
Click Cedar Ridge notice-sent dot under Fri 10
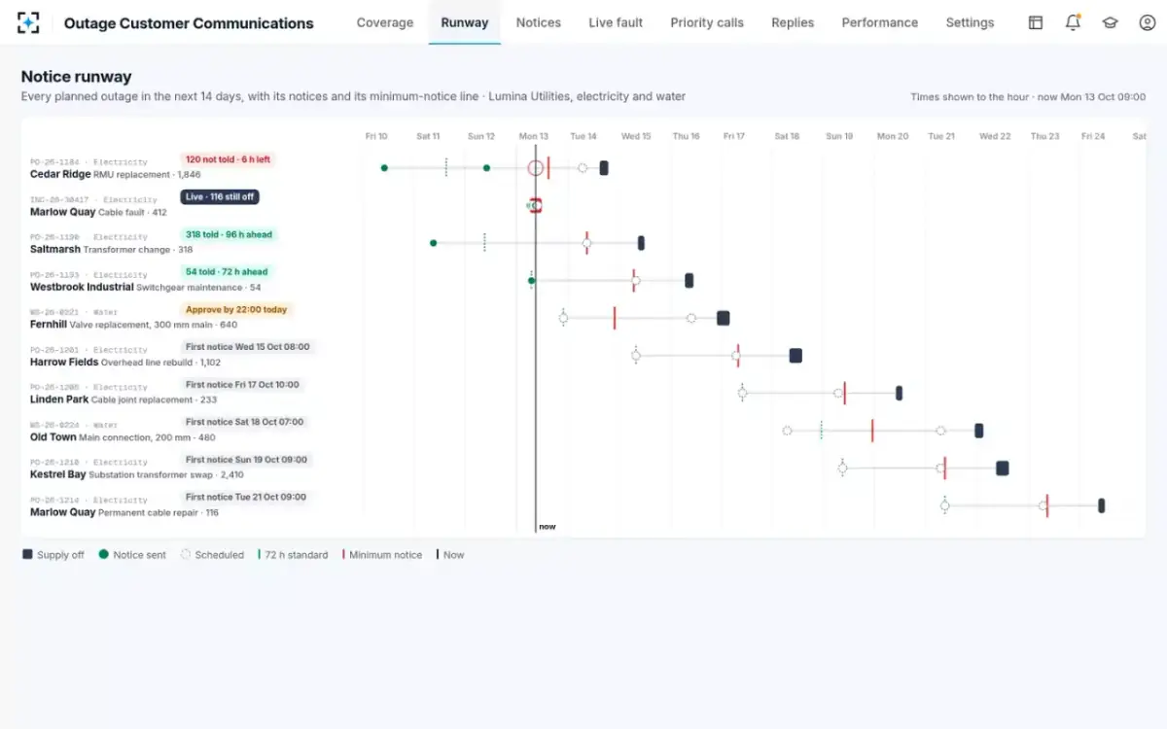[384, 168]
